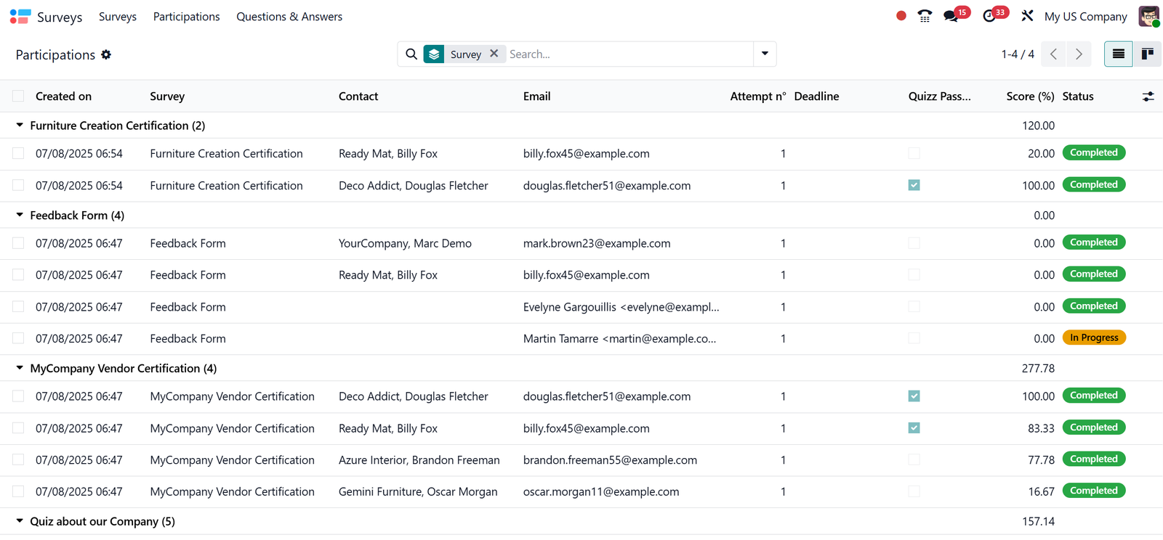Image resolution: width=1163 pixels, height=540 pixels.
Task: Collapse the MyCompany Vendor Certification group
Action: coord(20,368)
